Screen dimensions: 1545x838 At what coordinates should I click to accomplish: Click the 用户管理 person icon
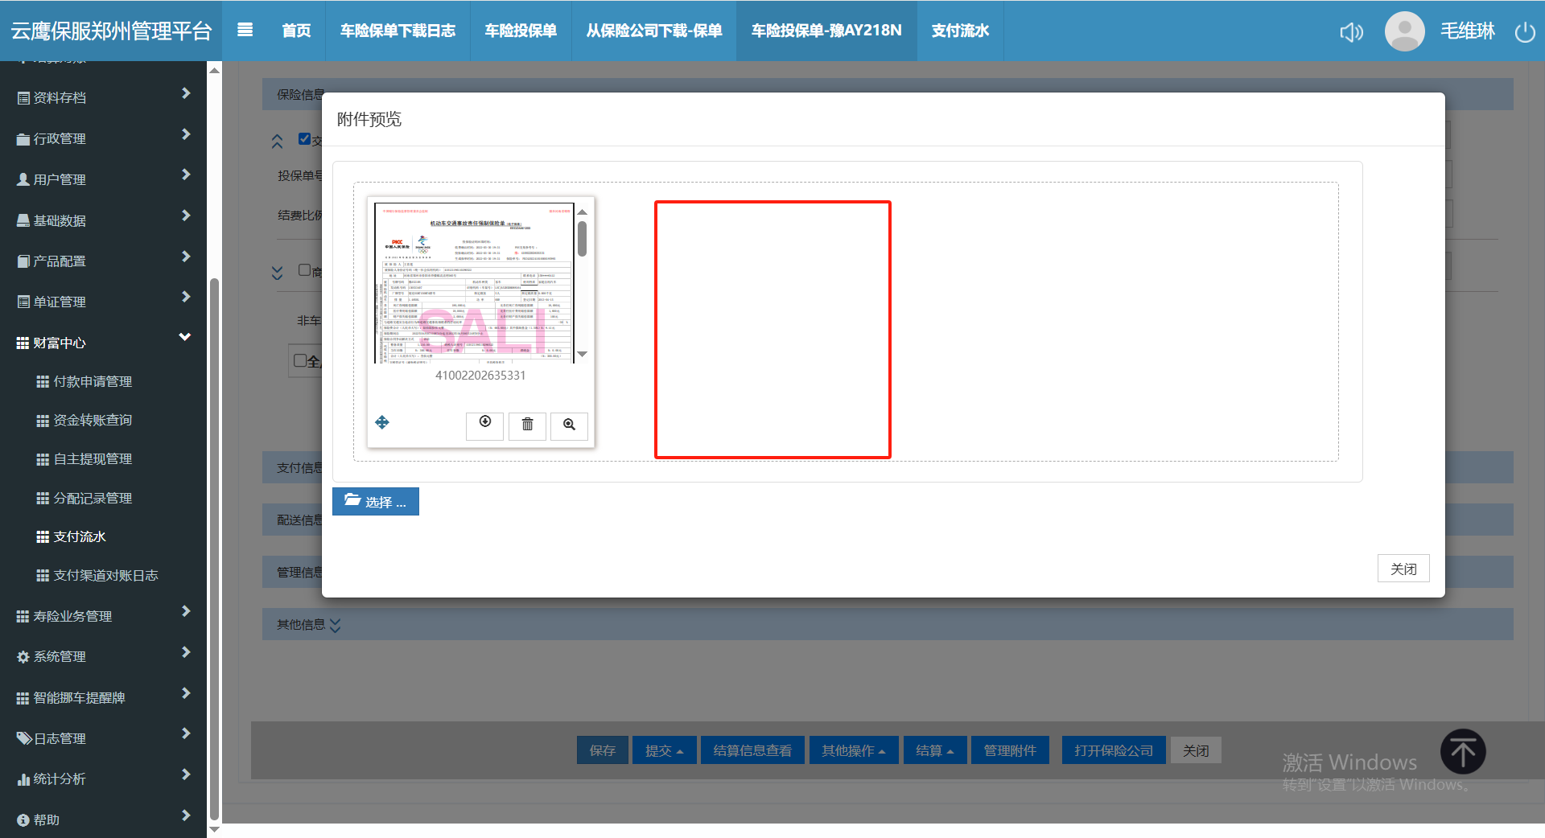(x=23, y=179)
